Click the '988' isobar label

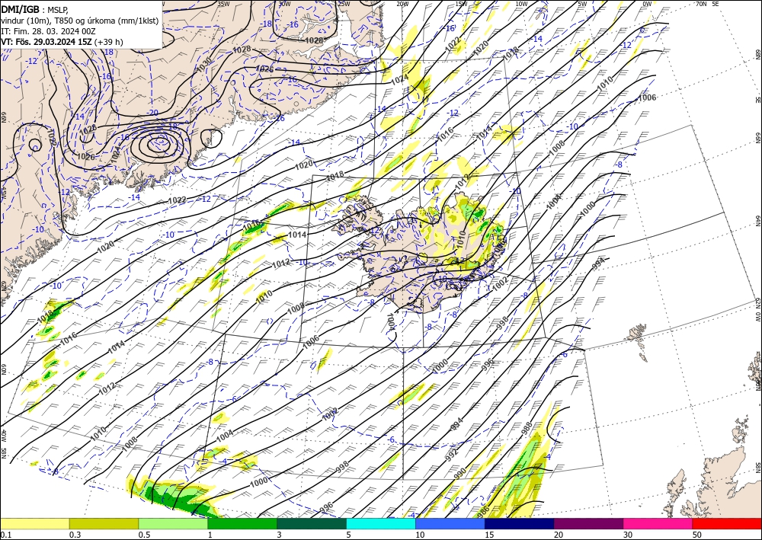(x=527, y=428)
